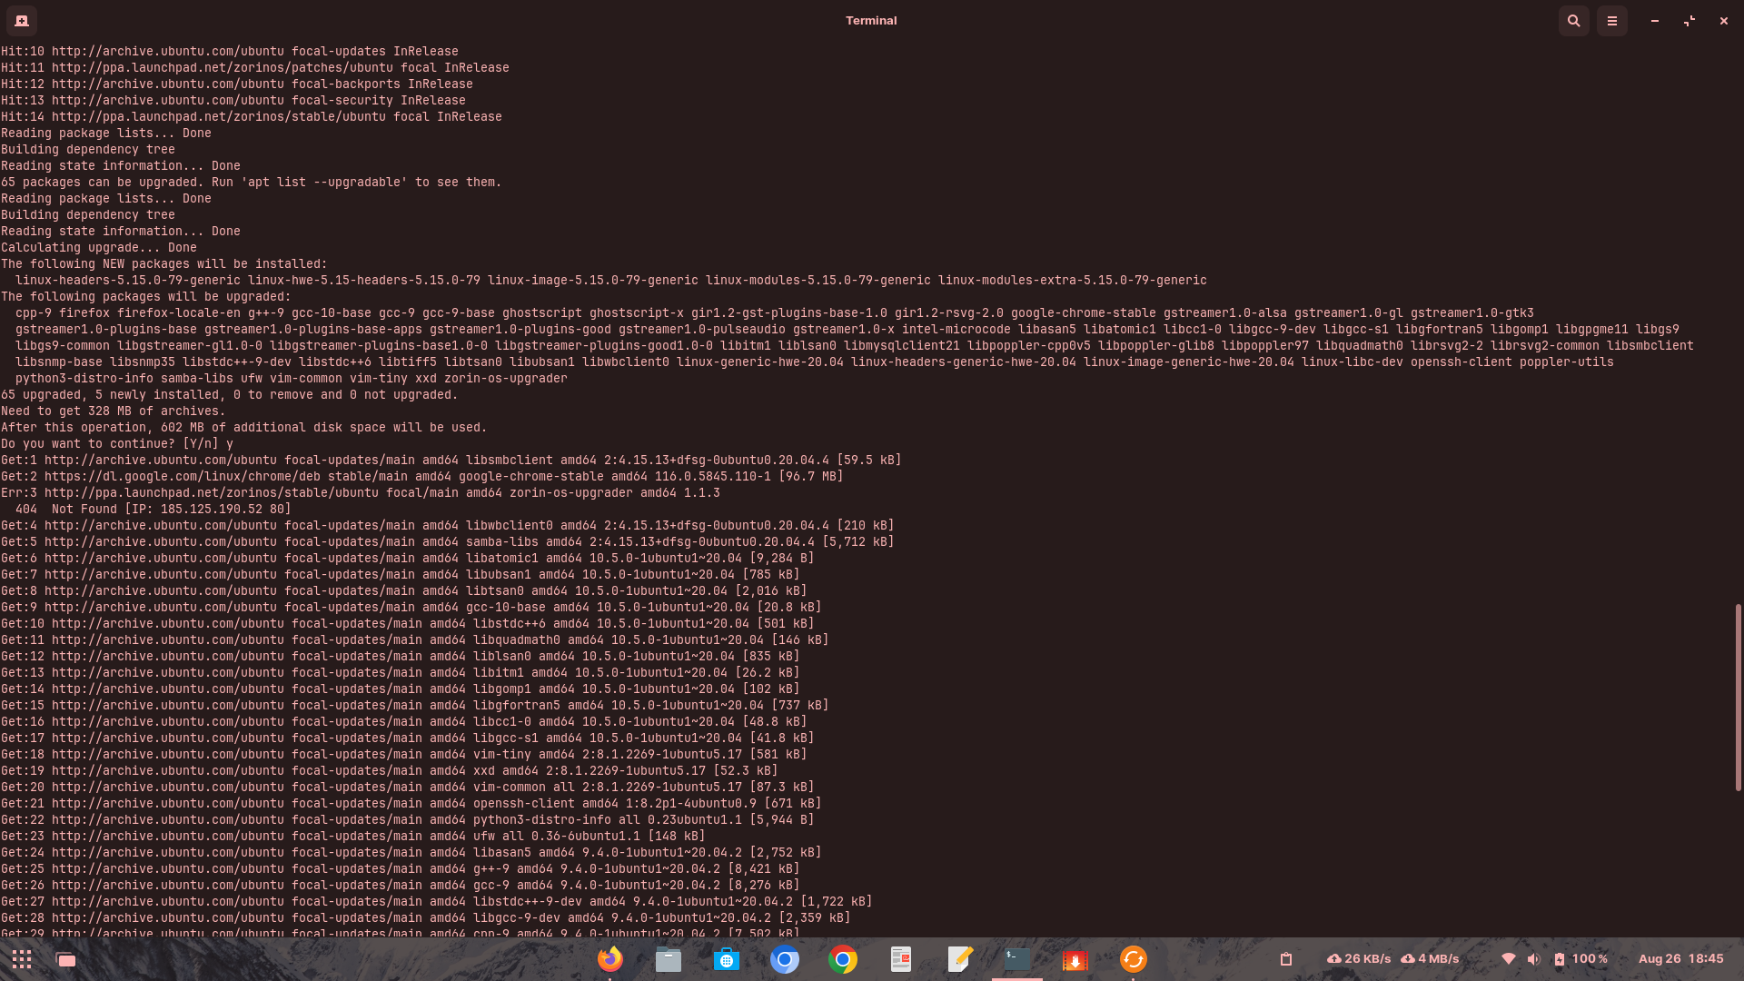
Task: Click 'Get:18' vim-tiny line
Action: click(x=404, y=755)
